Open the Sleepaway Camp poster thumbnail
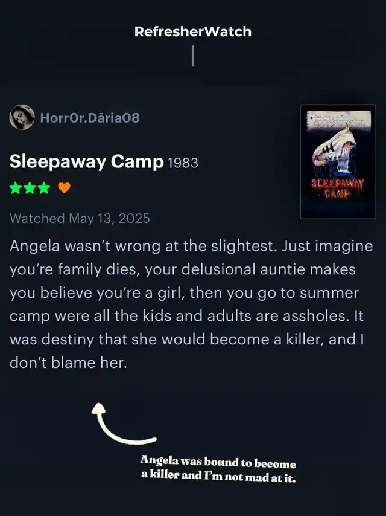 click(338, 161)
